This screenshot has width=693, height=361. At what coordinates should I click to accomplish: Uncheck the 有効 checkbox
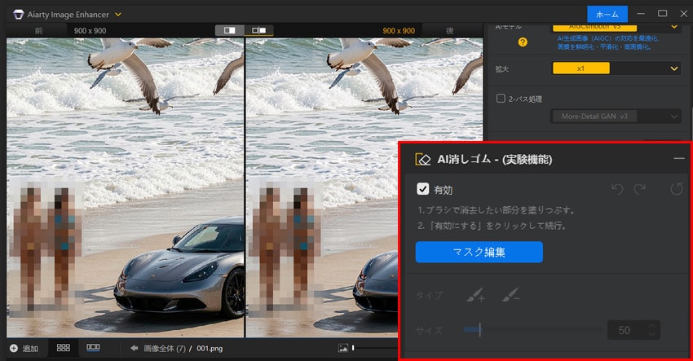point(422,189)
